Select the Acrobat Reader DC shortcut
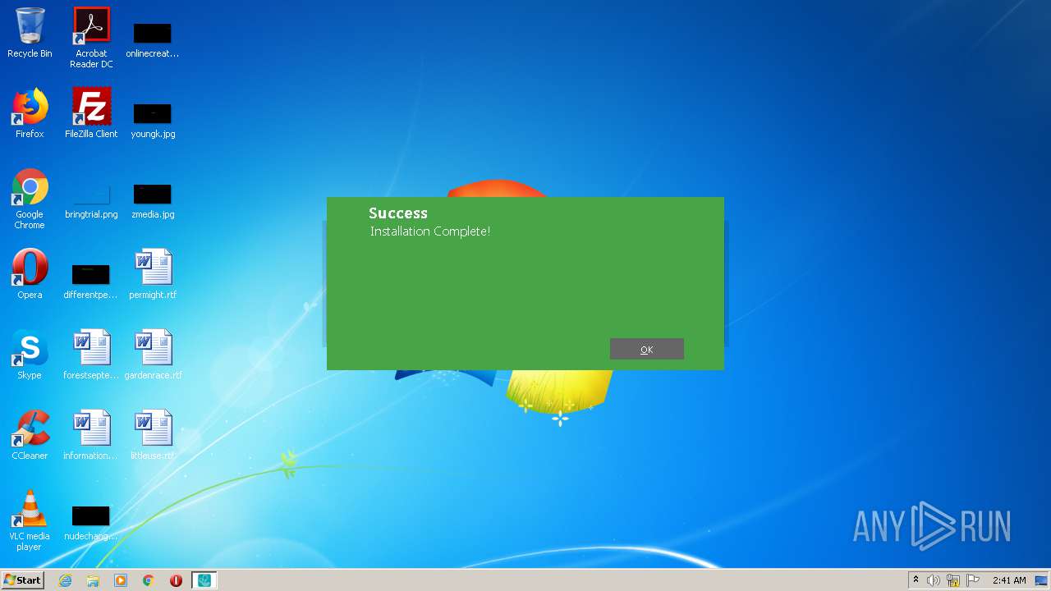1051x591 pixels. tap(91, 38)
